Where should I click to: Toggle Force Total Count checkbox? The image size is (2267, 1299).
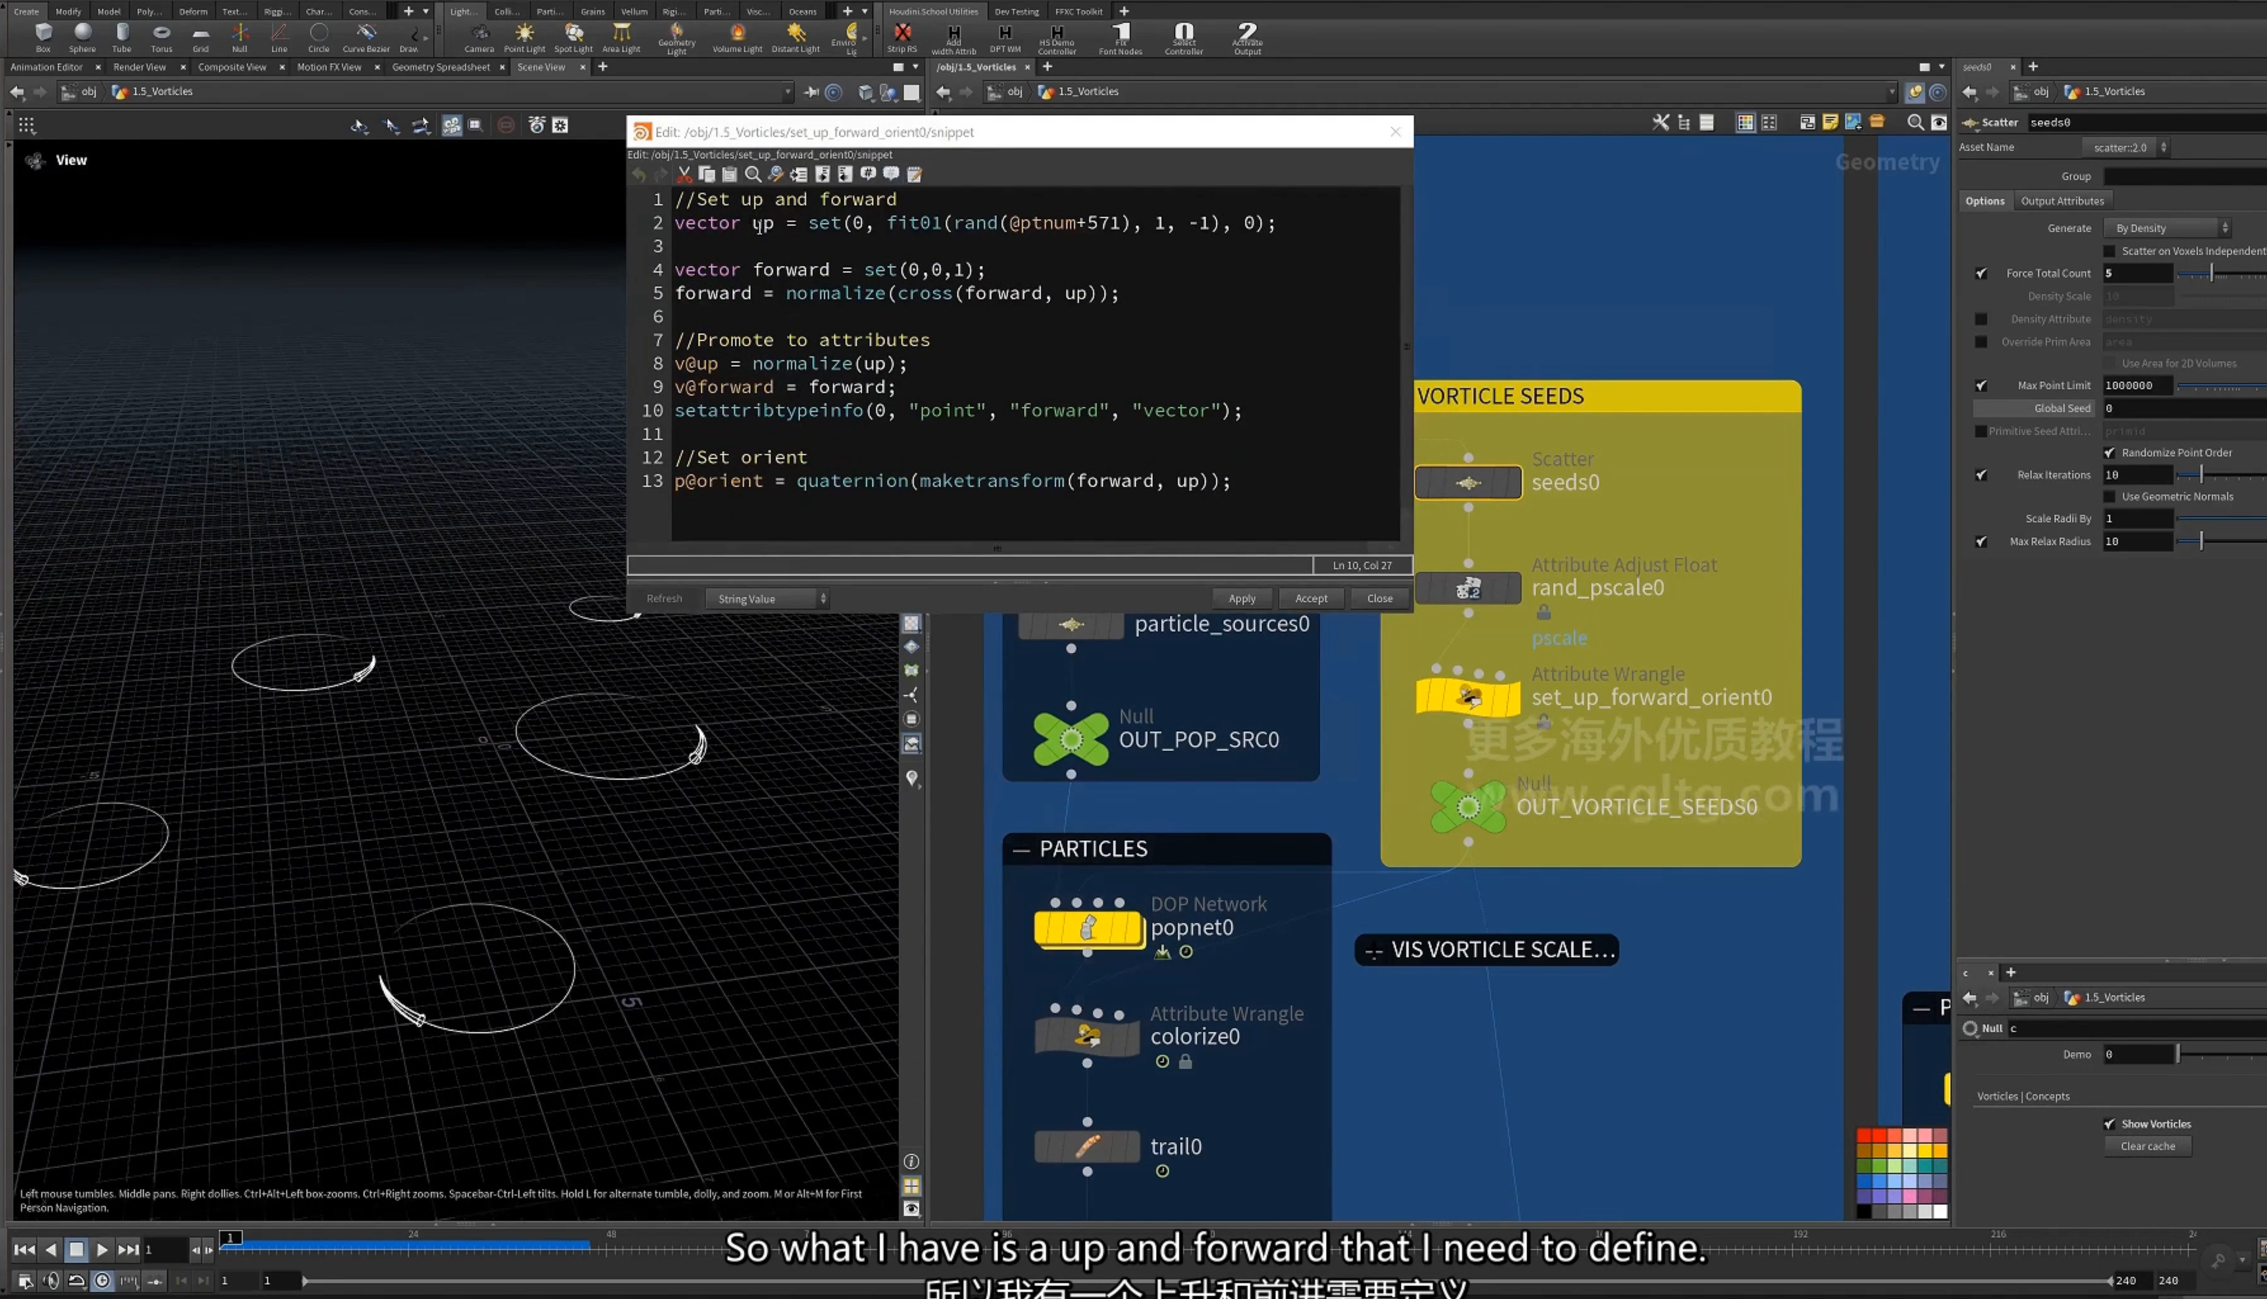(1982, 273)
